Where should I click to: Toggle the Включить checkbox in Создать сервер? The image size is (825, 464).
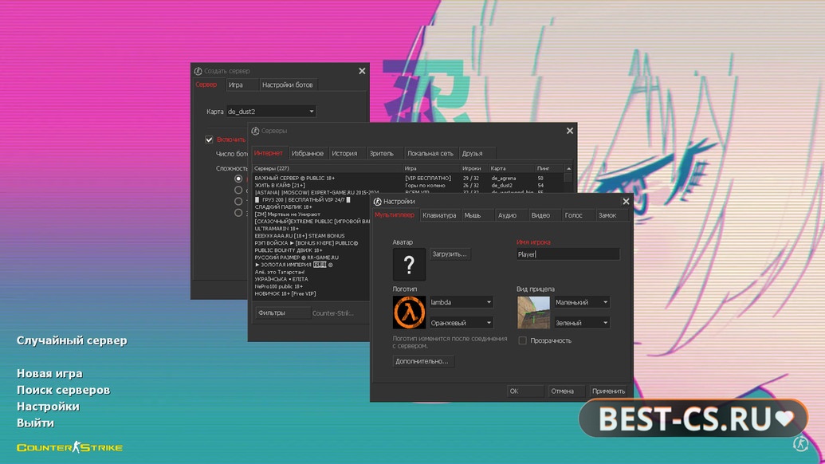click(210, 140)
